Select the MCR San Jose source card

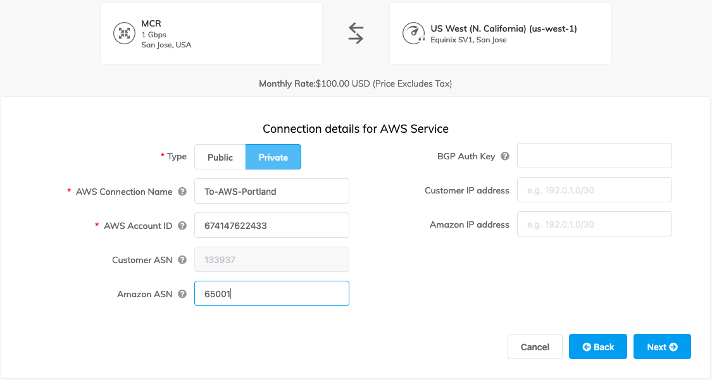(211, 34)
